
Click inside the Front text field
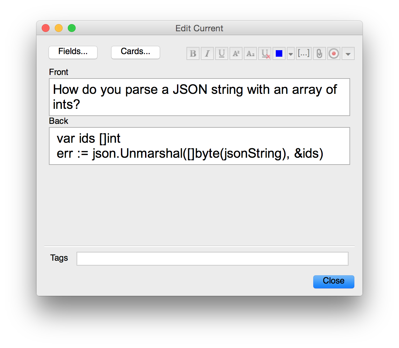199,97
